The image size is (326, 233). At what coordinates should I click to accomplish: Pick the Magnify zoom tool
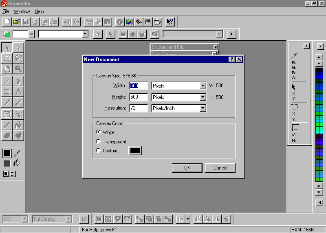pos(18,69)
